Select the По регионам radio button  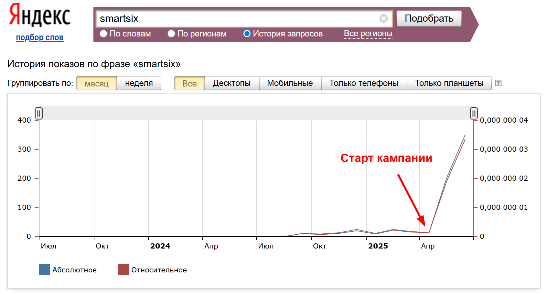tap(171, 34)
